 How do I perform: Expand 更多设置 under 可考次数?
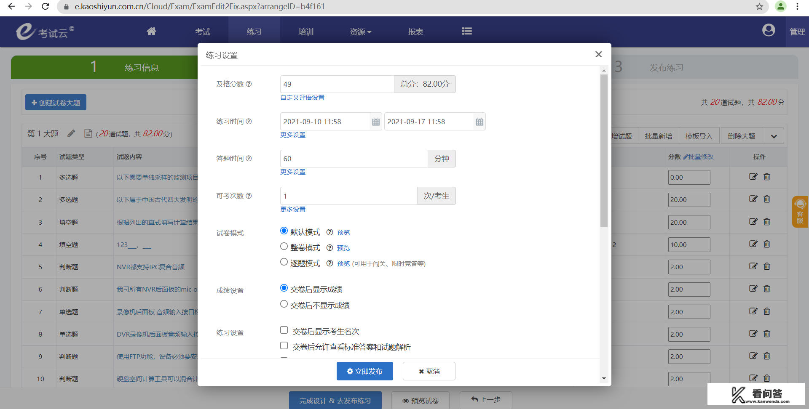pyautogui.click(x=293, y=210)
